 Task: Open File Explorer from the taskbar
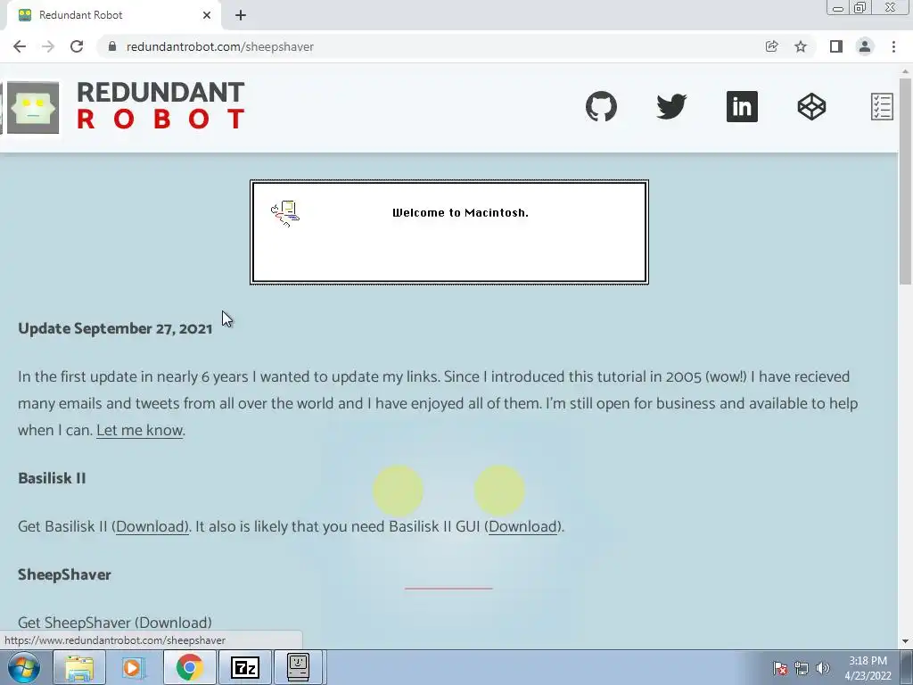[79, 667]
